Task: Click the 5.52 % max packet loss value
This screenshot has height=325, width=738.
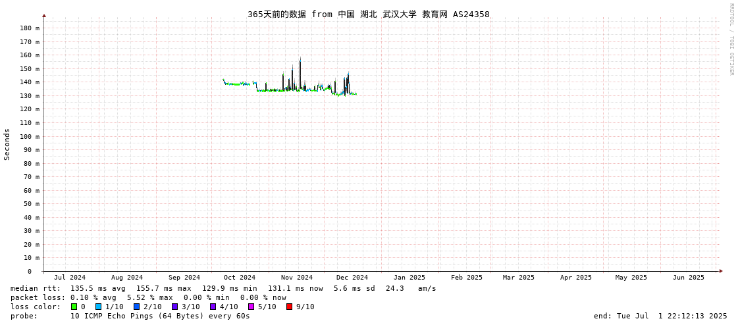Action: pyautogui.click(x=149, y=298)
